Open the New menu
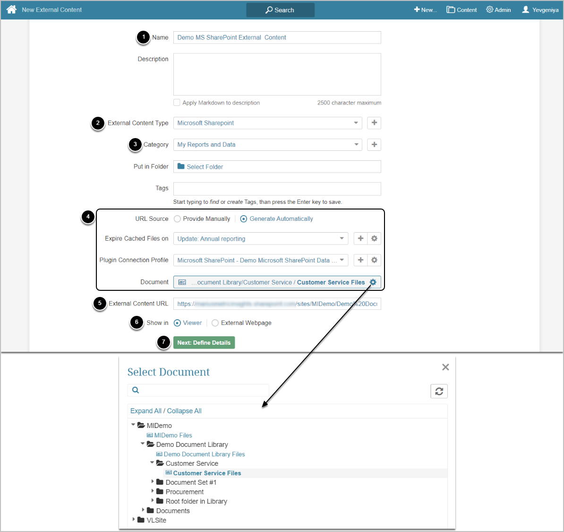The width and height of the screenshot is (564, 532). point(425,10)
